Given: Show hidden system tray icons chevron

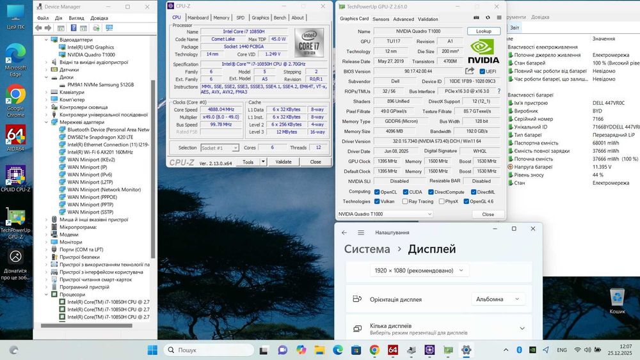Looking at the screenshot, I should click(x=506, y=350).
